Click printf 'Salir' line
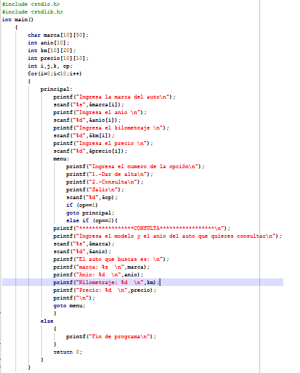This screenshot has height=373, width=300. [x=95, y=189]
